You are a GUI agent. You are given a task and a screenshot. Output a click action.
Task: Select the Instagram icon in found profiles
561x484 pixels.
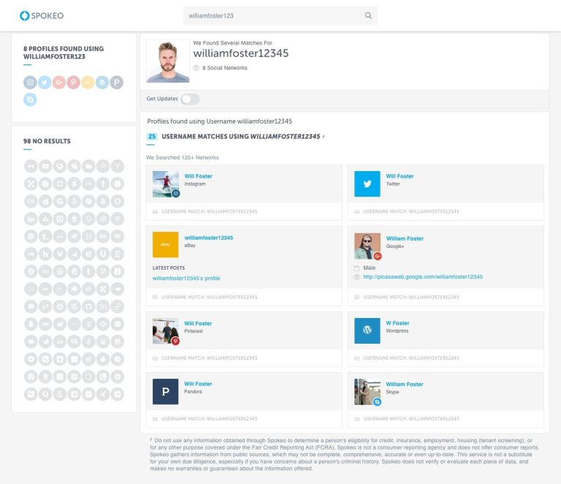pos(30,83)
